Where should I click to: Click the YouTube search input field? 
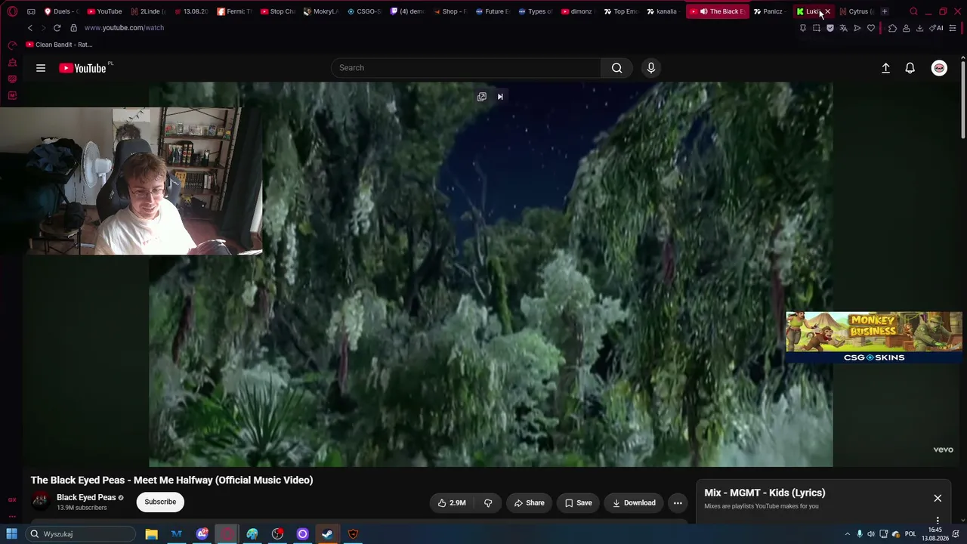point(466,68)
